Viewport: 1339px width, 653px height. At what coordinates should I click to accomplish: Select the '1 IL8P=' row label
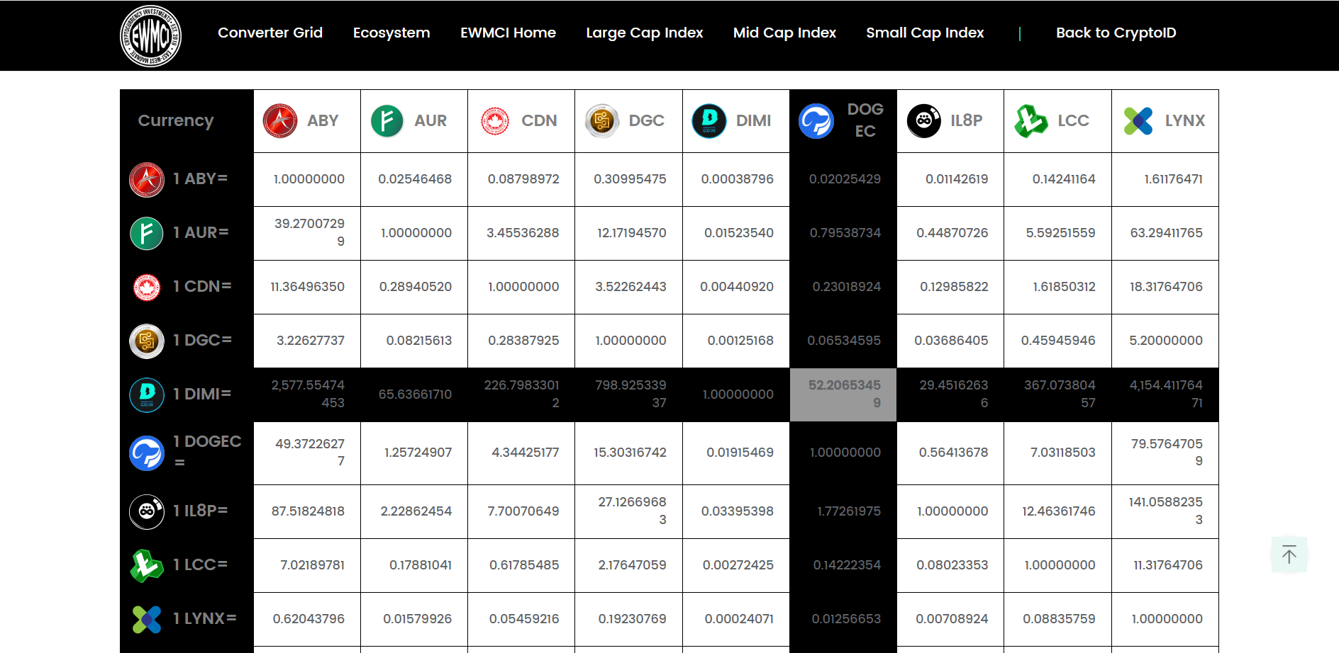[x=201, y=511]
